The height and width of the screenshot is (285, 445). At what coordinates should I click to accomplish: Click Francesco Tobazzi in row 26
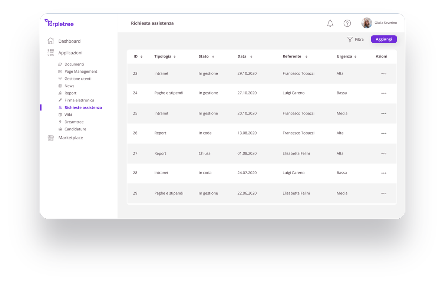pos(299,133)
